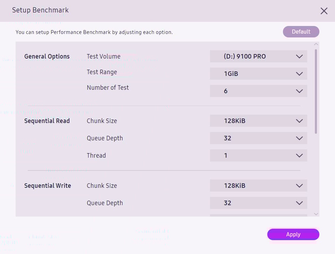Viewport: 335px width, 254px height.
Task: Click the Number of Test chevron arrow
Action: tap(300, 91)
